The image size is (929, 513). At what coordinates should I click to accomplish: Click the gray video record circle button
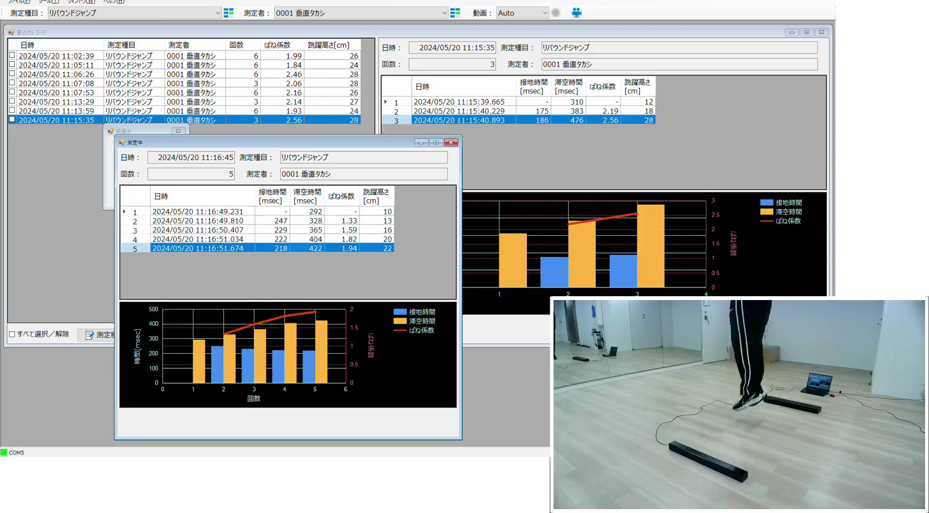[555, 13]
